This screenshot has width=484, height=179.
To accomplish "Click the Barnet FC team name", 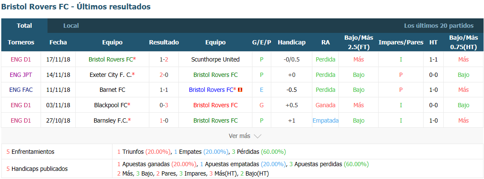I will pyautogui.click(x=113, y=90).
